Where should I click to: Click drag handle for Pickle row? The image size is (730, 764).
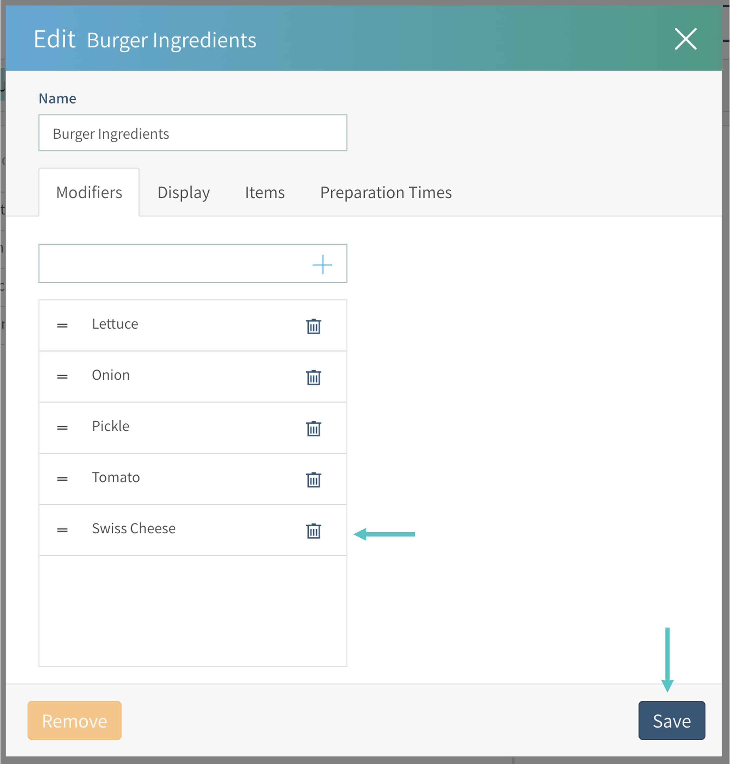click(62, 428)
